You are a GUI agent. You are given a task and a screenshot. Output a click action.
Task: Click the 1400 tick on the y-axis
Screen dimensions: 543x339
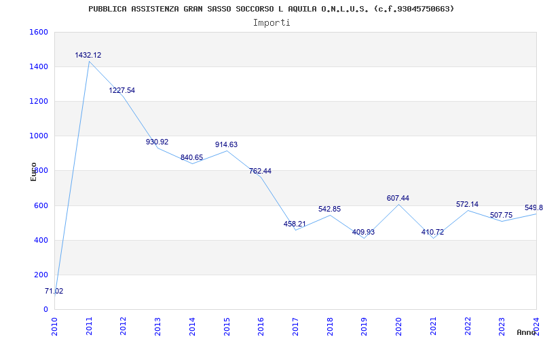coord(39,66)
